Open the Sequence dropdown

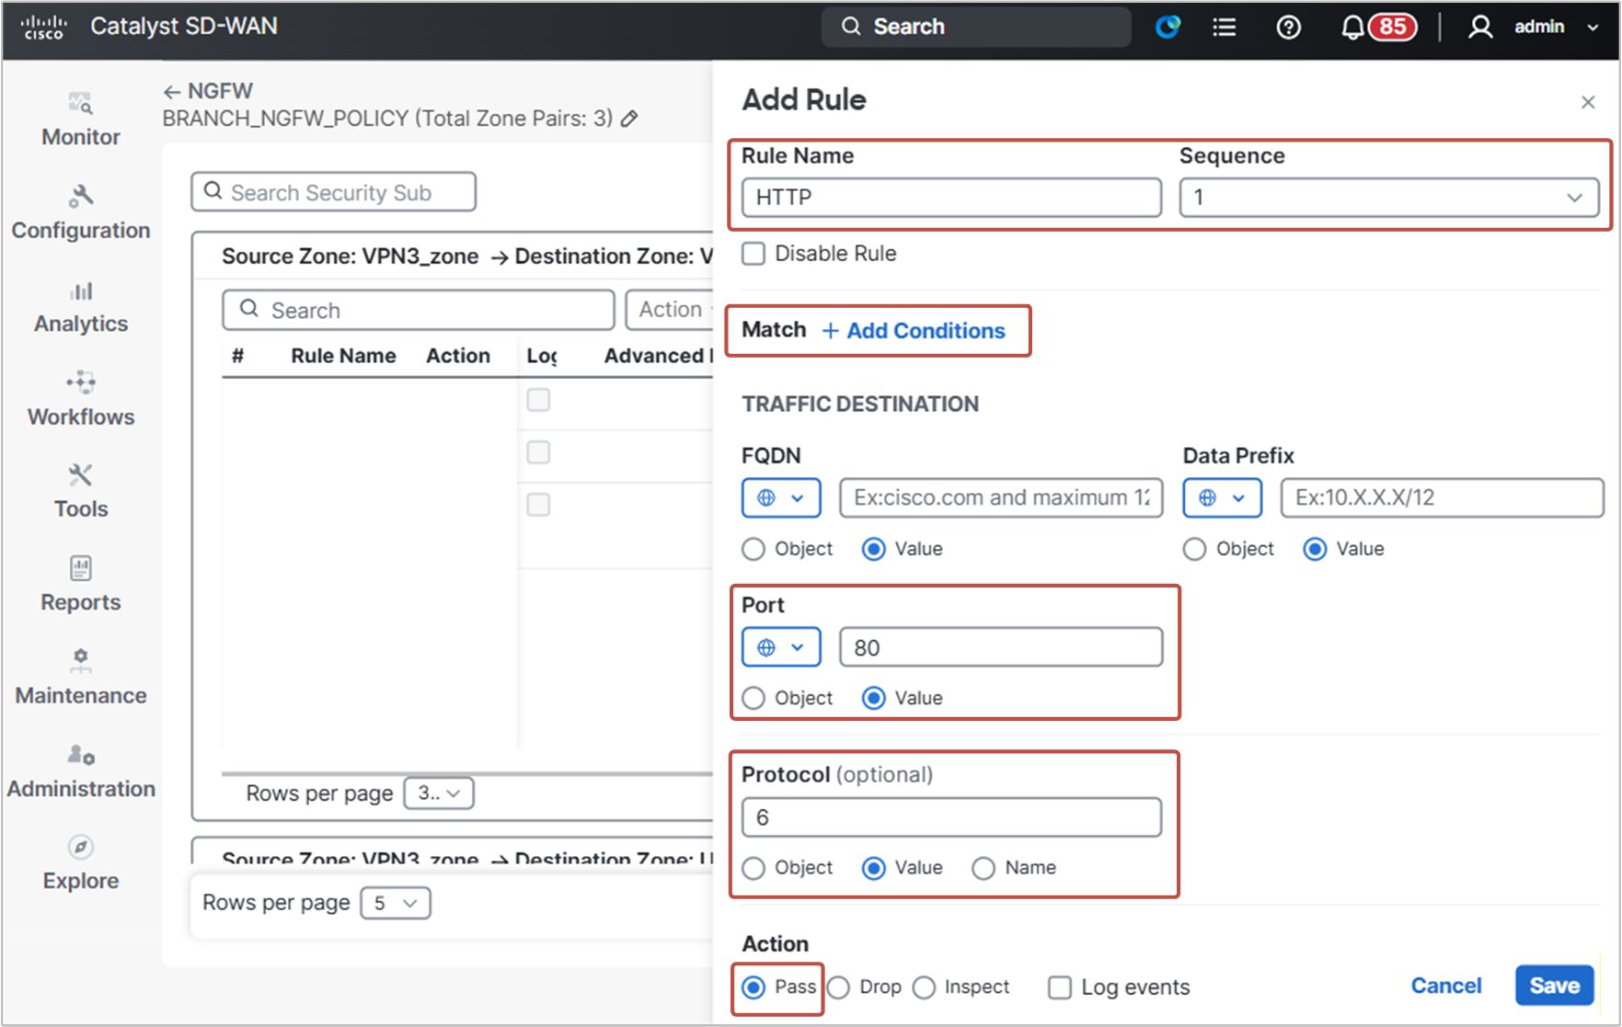point(1389,198)
